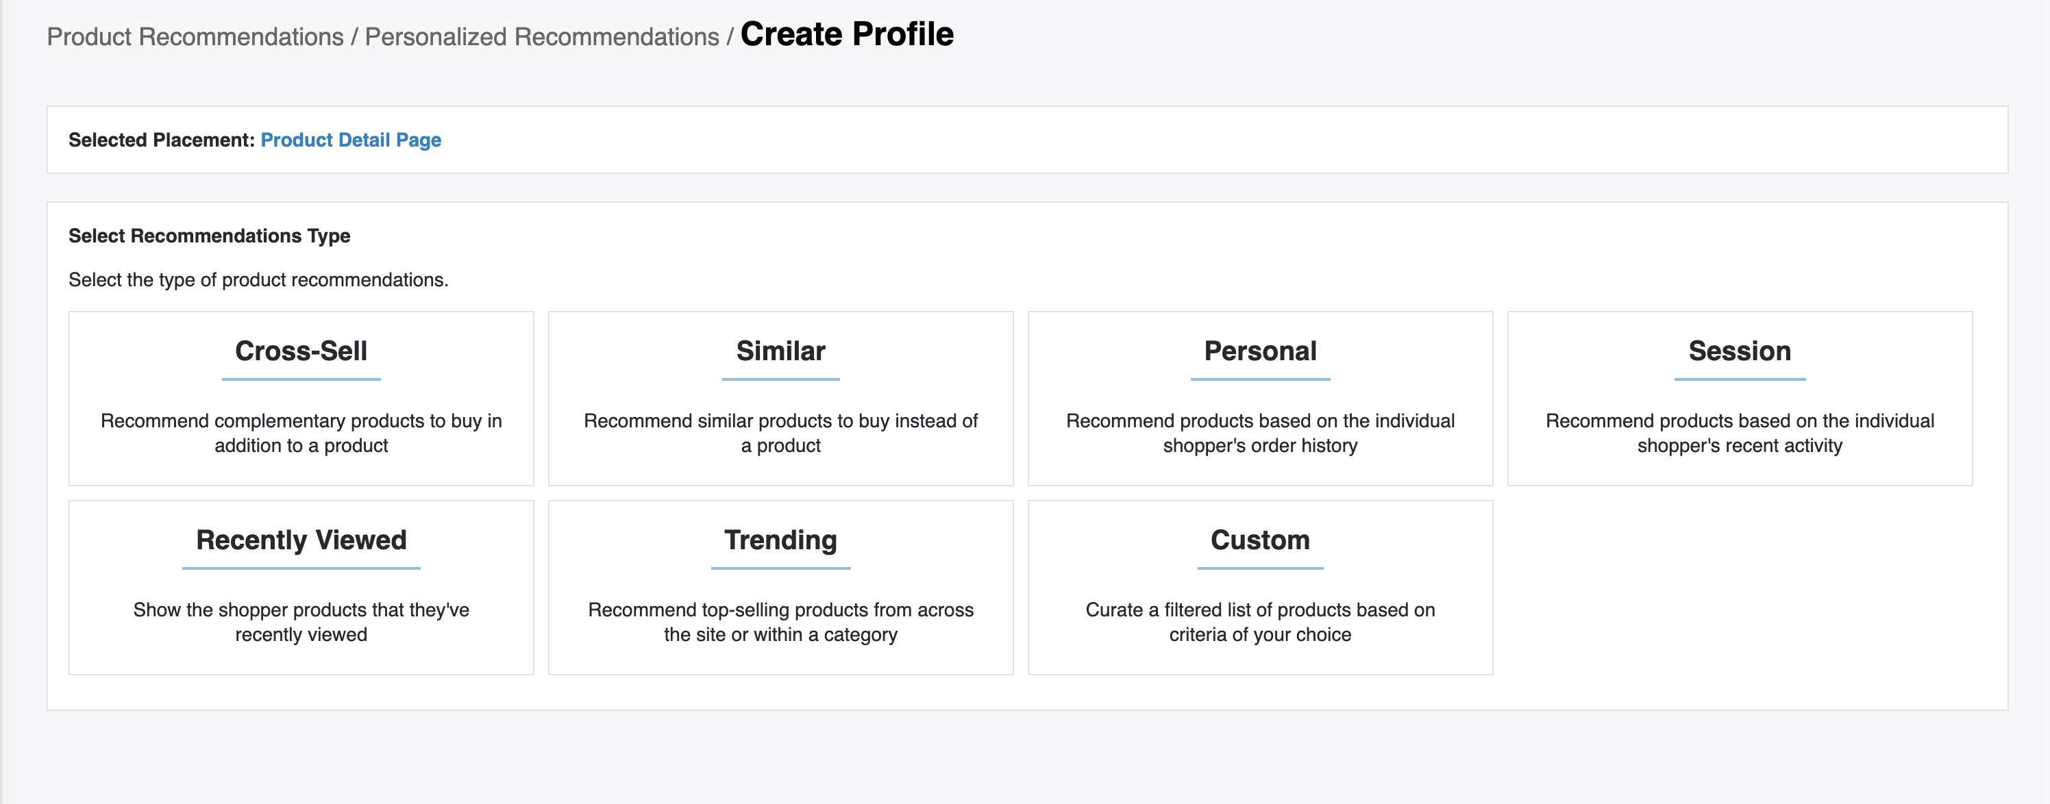Pick the Personal recommendation card
Screen dimensions: 2050x804
(1260, 398)
